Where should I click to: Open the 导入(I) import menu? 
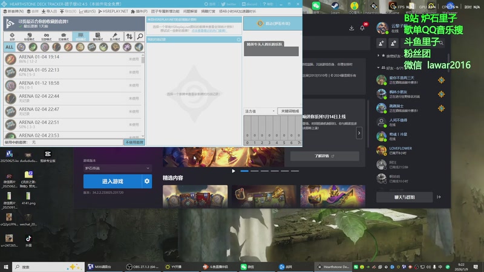(x=49, y=11)
